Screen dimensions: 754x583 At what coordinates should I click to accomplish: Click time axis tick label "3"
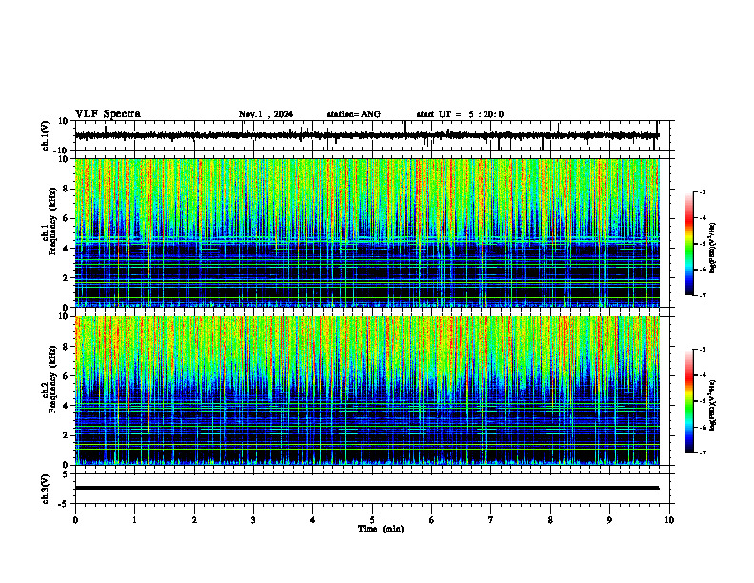(x=253, y=520)
